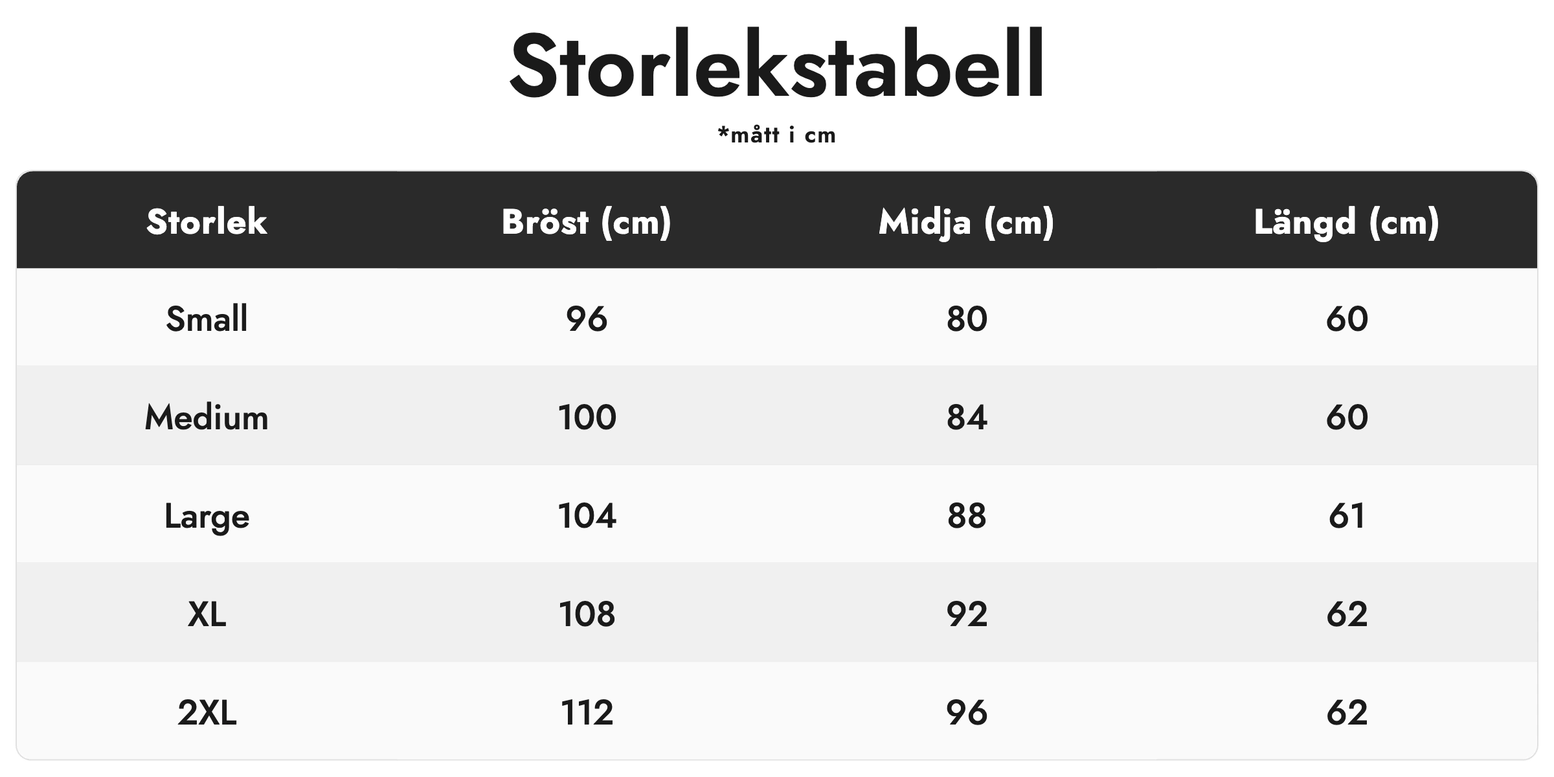Viewport: 1554px width, 777px height.
Task: Click the 2XL chest value 112
Action: click(587, 713)
